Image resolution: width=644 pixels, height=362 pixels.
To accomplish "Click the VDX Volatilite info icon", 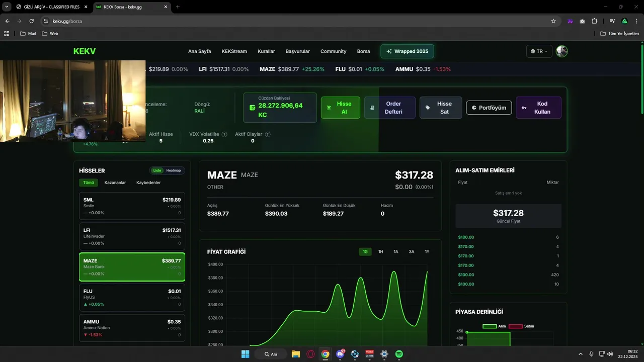I will click(x=224, y=134).
